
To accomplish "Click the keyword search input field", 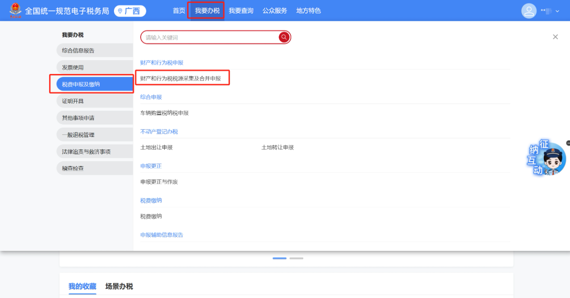I will pos(209,37).
